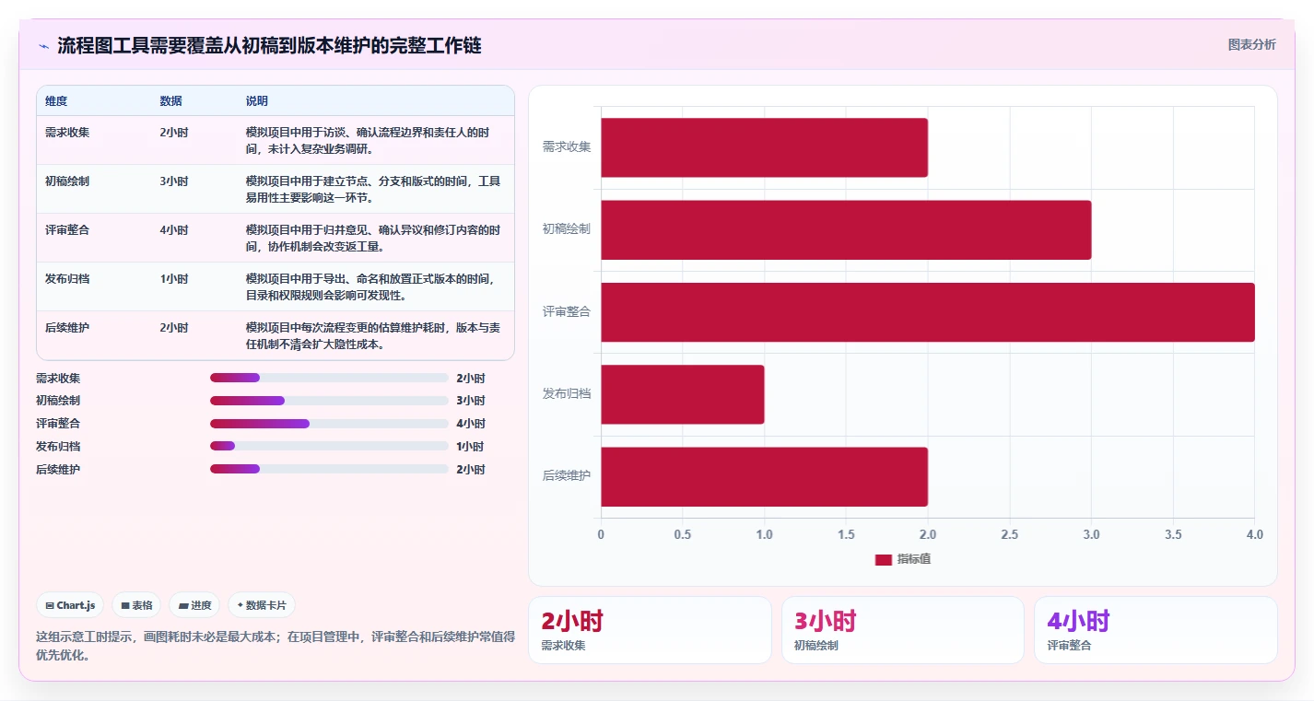Click the 发布归档 cell in table
Viewport: 1314px width, 701px height.
click(x=67, y=278)
